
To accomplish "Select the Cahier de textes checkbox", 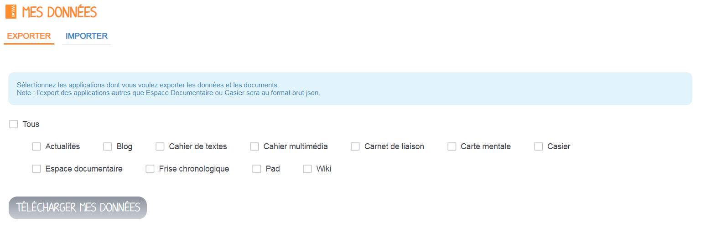I will [160, 146].
